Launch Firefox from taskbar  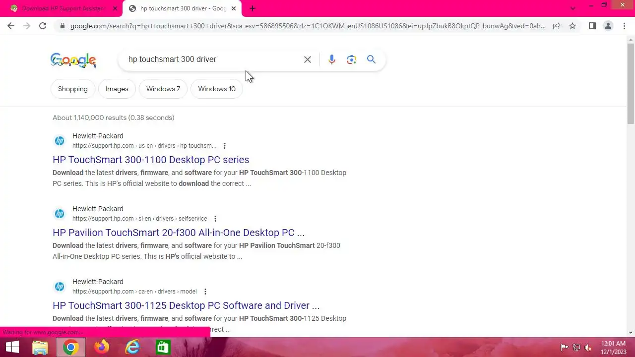[102, 347]
